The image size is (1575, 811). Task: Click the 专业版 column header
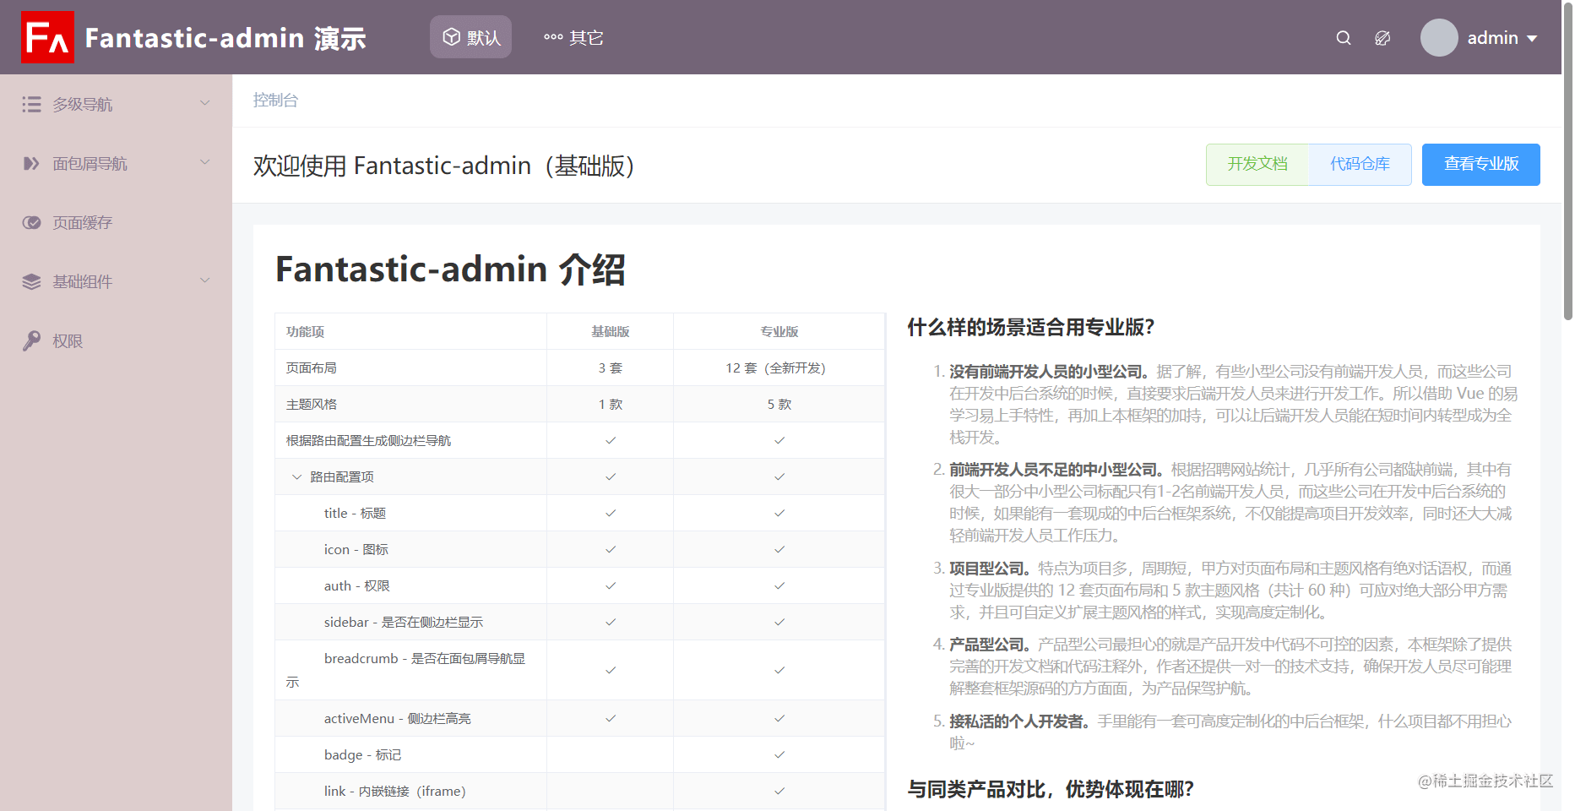pyautogui.click(x=779, y=331)
